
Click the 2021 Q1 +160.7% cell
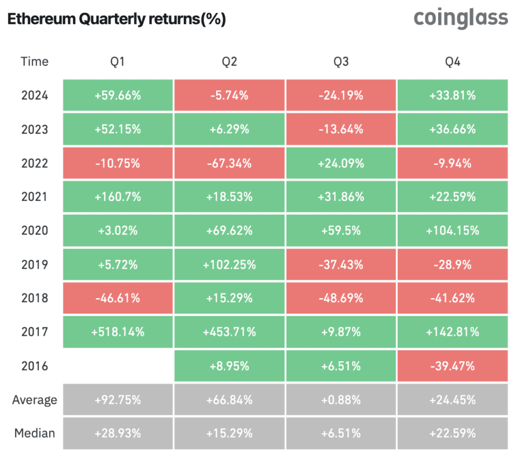point(118,197)
